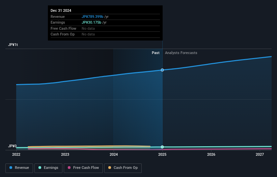
Task: Click the 2024 x-axis label
Action: [x=114, y=154]
